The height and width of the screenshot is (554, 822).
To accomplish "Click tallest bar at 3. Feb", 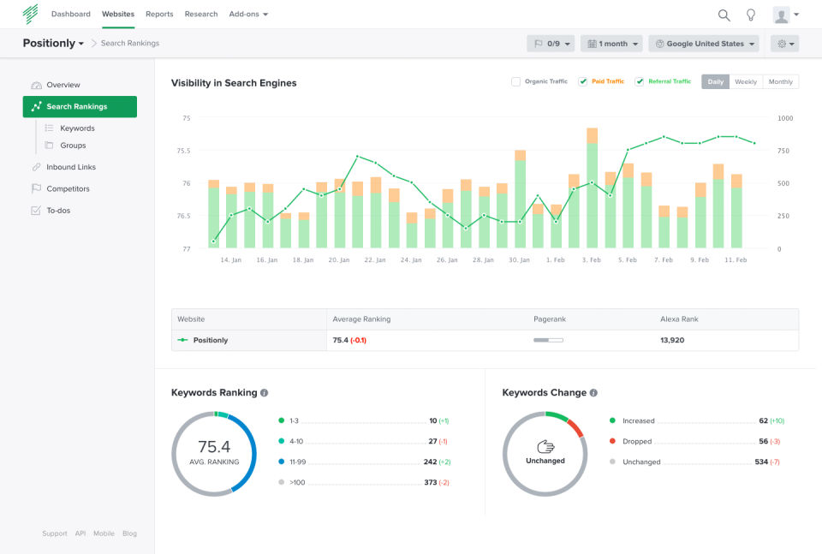I will 592,188.
